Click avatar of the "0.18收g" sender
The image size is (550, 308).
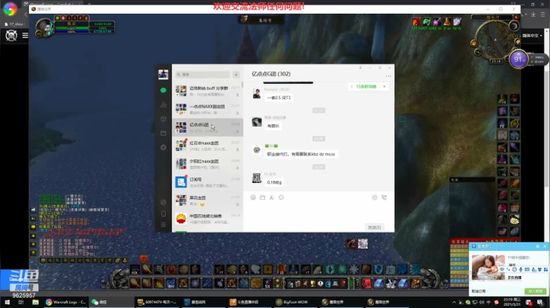pos(257,178)
